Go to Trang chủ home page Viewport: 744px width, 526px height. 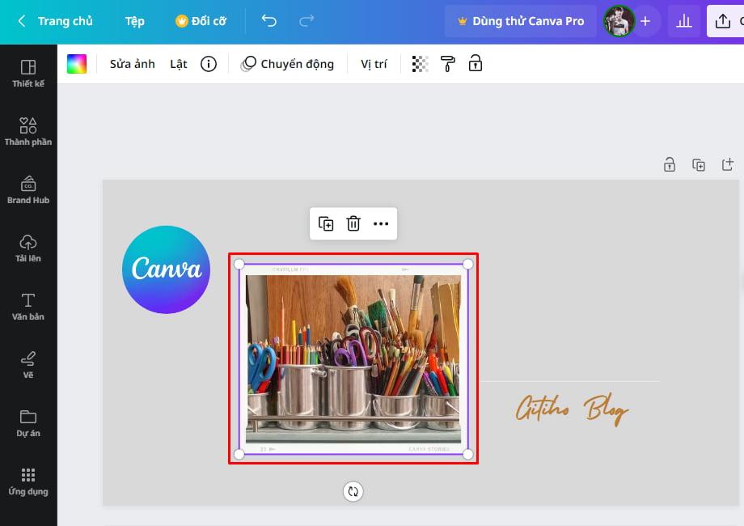[61, 21]
